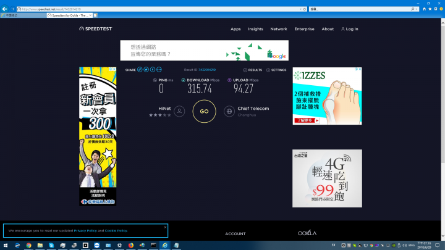445x250 pixels.
Task: Copy result link using the share link icon
Action: (140, 69)
